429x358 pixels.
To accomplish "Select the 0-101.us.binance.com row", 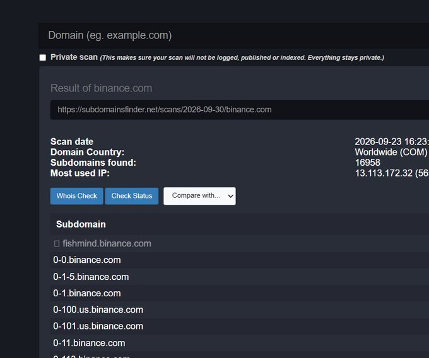I will (x=240, y=326).
